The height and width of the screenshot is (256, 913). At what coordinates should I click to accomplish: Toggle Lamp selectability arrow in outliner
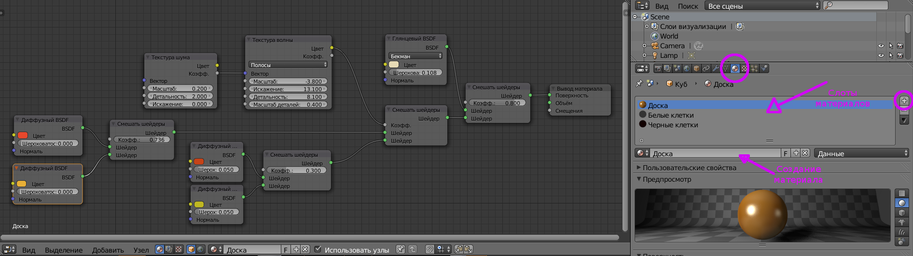(x=891, y=55)
